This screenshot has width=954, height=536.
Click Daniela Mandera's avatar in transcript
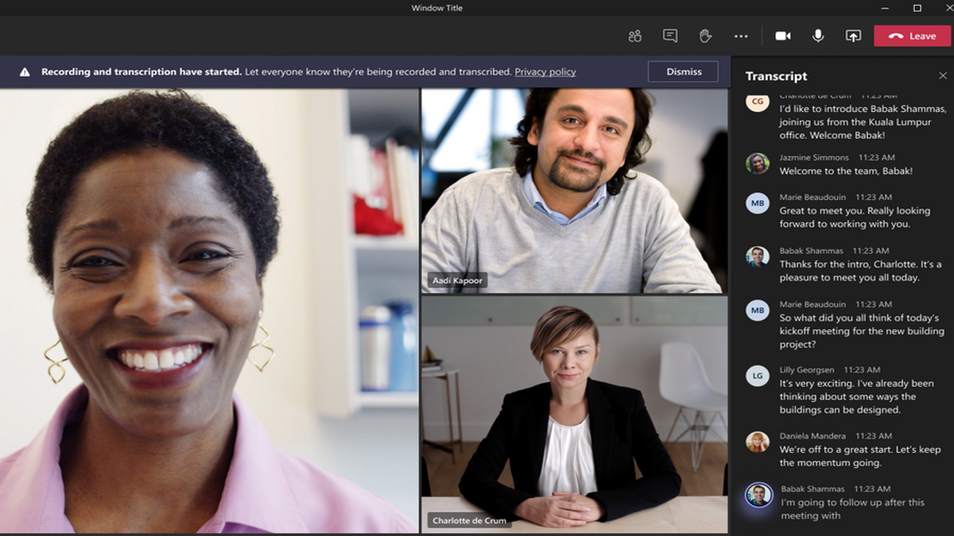[x=758, y=442]
